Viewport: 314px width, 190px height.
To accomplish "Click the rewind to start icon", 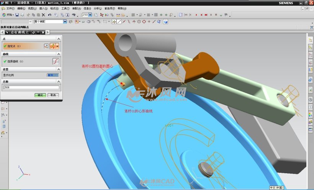I will tap(186, 15).
